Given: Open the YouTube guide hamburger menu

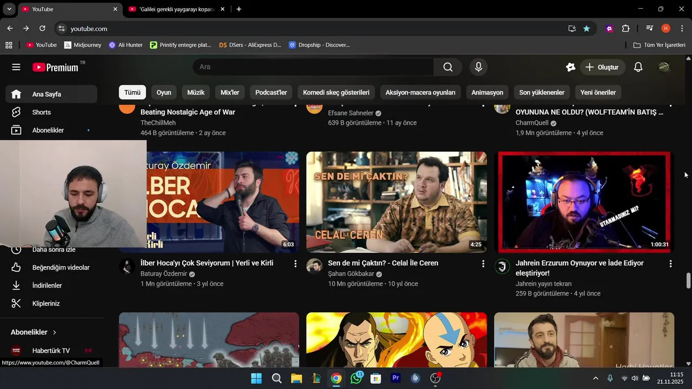Looking at the screenshot, I should pos(16,67).
